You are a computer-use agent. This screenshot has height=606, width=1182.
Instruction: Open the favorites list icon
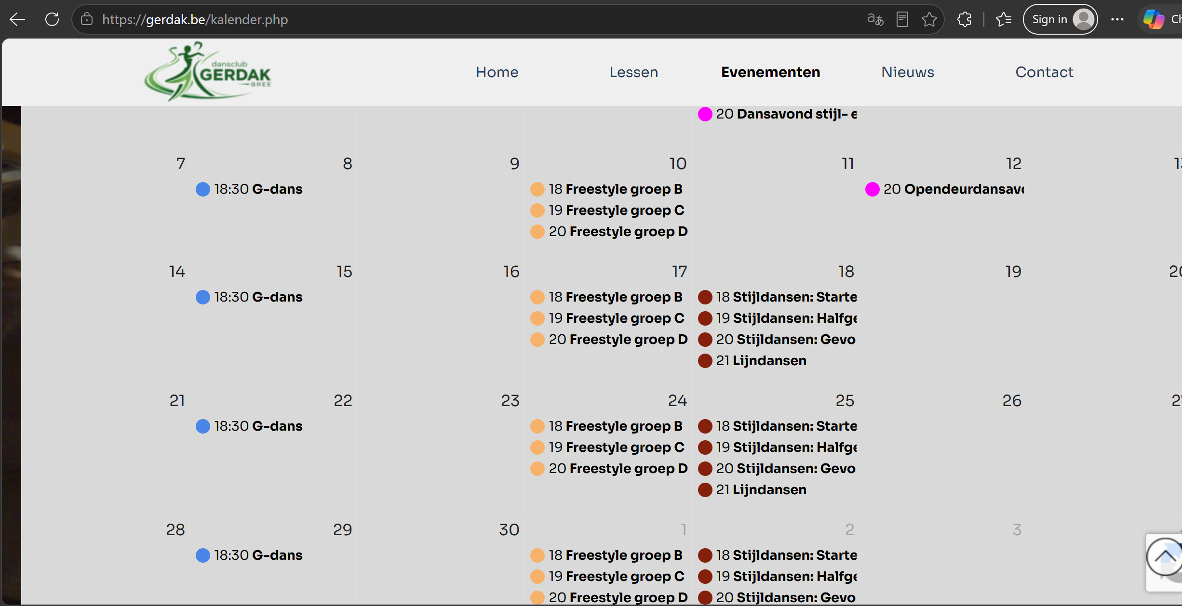(1004, 19)
